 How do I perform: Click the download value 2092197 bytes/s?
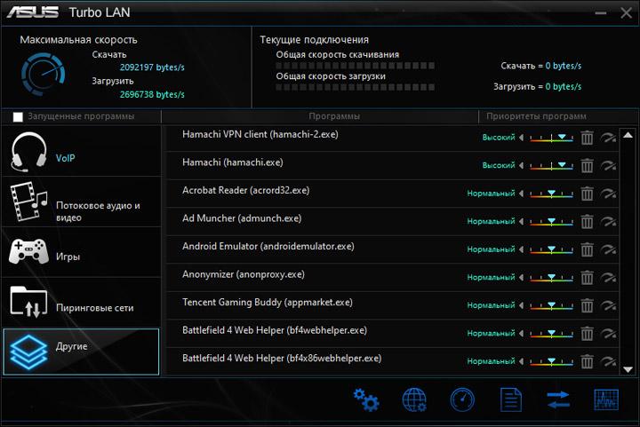[152, 67]
